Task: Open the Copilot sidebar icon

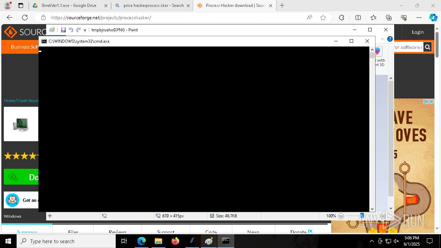Action: click(433, 18)
